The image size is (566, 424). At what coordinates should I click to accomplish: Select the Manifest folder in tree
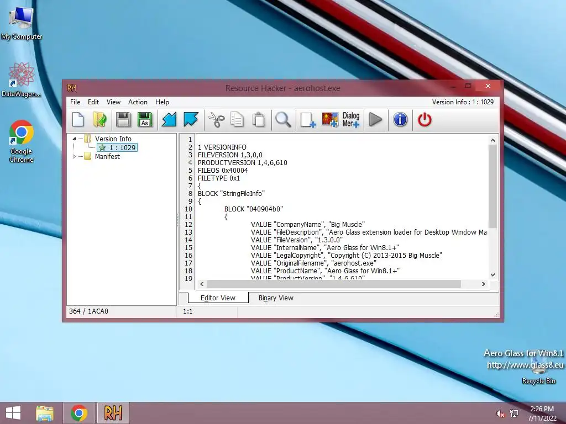coord(107,156)
